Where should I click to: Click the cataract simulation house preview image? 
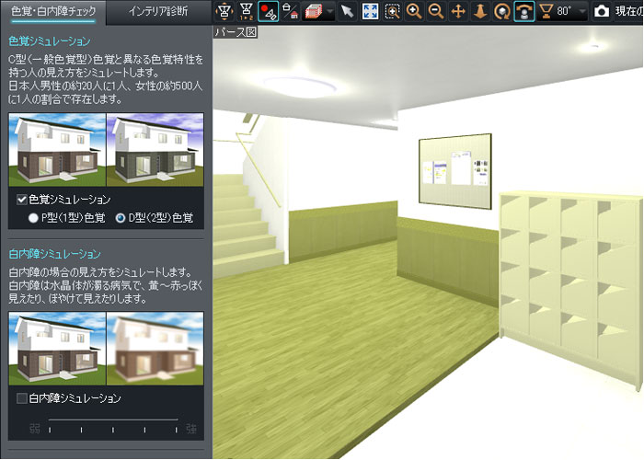(106, 349)
